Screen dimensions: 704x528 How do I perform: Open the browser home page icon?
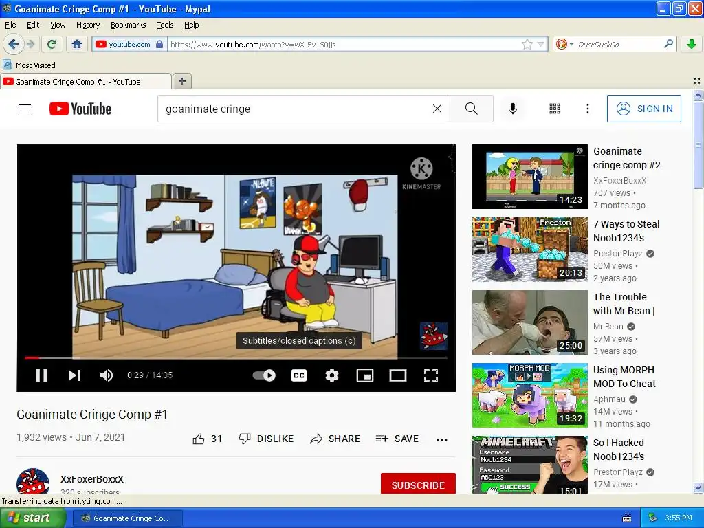tap(77, 44)
